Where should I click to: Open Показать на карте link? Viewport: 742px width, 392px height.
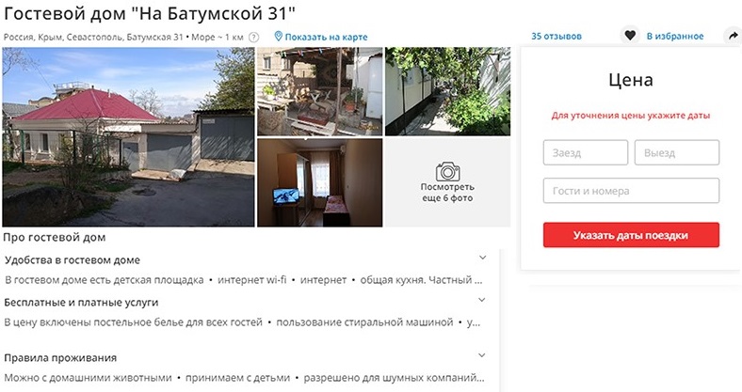(326, 37)
